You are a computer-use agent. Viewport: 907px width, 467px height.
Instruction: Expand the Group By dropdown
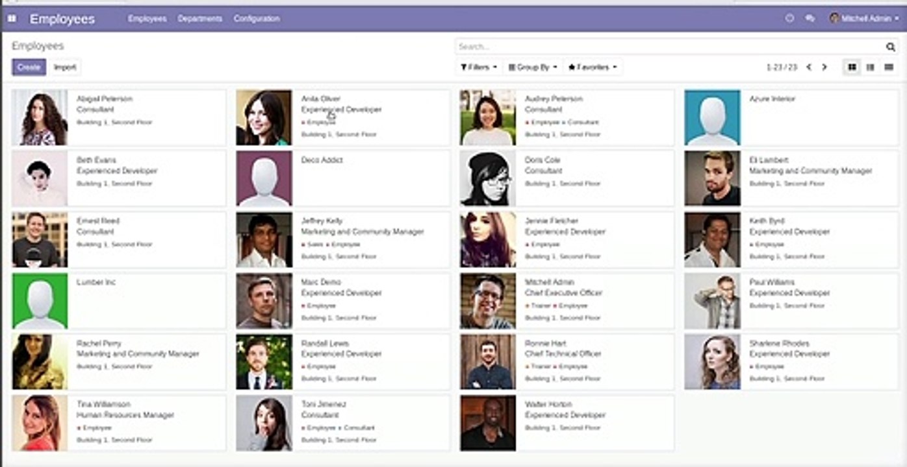click(x=532, y=67)
